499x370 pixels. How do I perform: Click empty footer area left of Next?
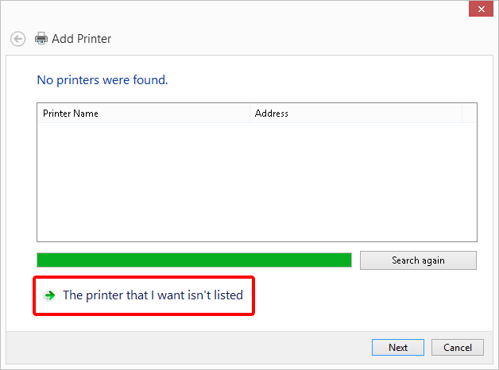(191, 348)
